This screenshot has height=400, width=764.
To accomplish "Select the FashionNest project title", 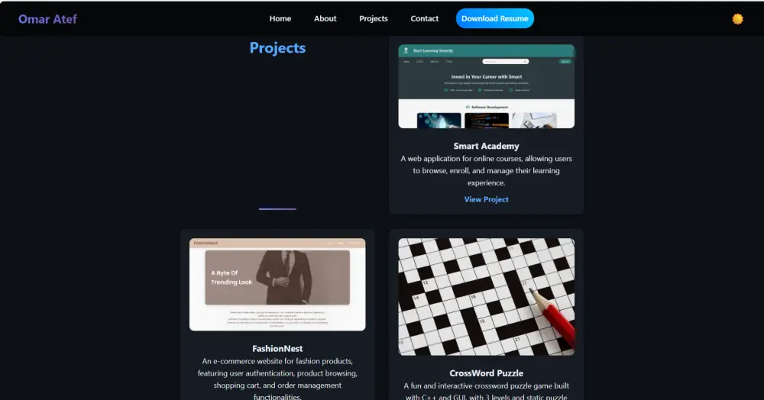I will [x=277, y=348].
